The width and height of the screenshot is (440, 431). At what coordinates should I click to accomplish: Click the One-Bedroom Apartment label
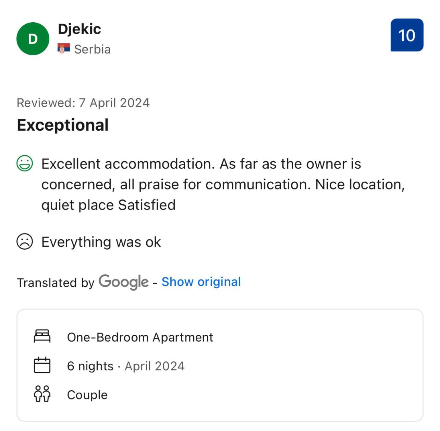[140, 337]
